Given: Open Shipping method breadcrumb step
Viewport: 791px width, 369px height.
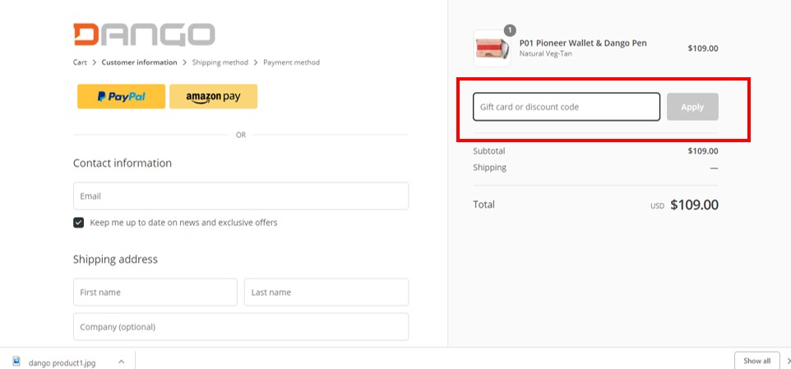Looking at the screenshot, I should [x=220, y=62].
